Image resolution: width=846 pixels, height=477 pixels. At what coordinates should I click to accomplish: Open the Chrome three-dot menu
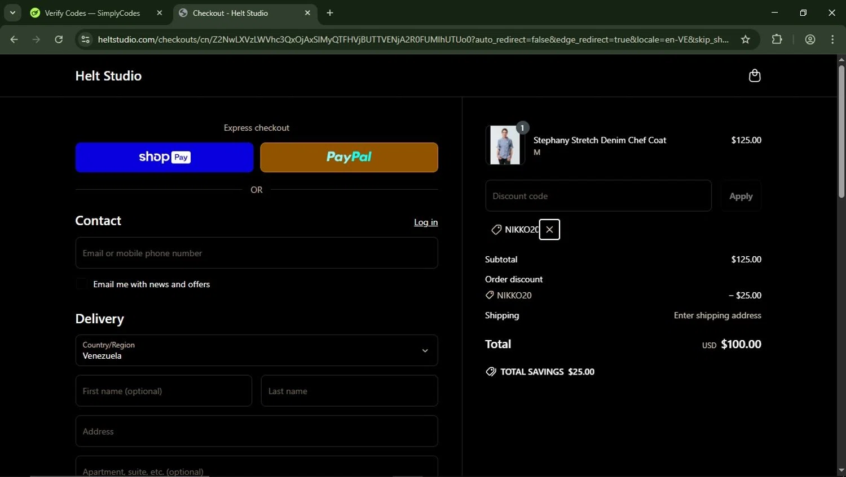coord(832,39)
